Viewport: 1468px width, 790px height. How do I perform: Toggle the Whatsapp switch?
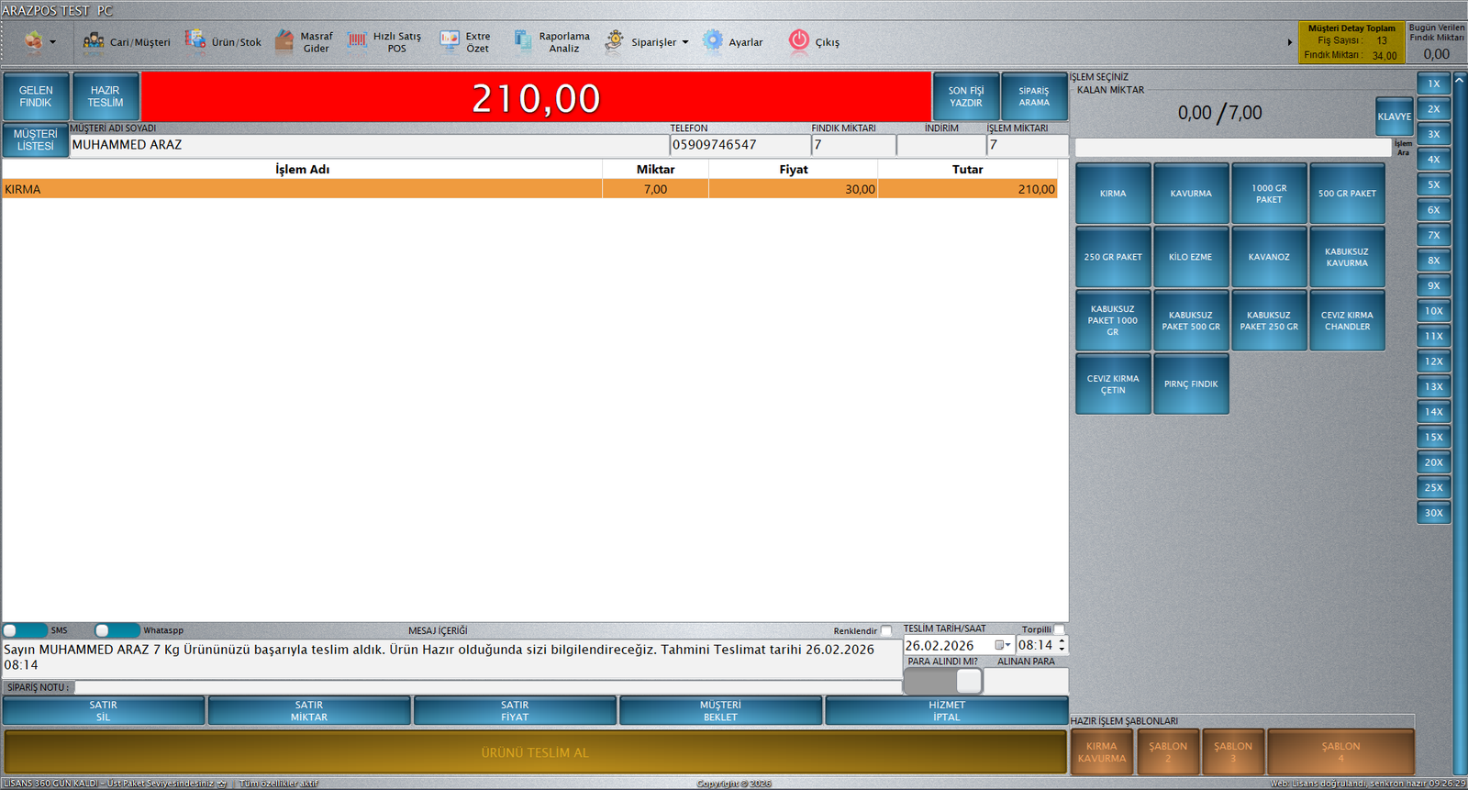[x=117, y=630]
